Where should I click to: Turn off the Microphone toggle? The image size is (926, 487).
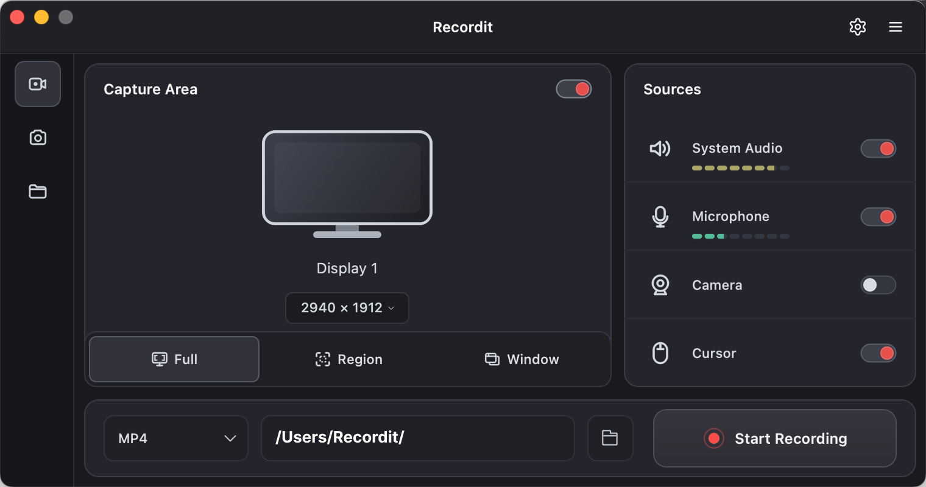coord(878,217)
